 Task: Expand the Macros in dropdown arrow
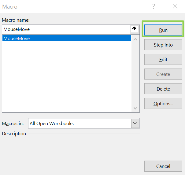tap(135, 124)
